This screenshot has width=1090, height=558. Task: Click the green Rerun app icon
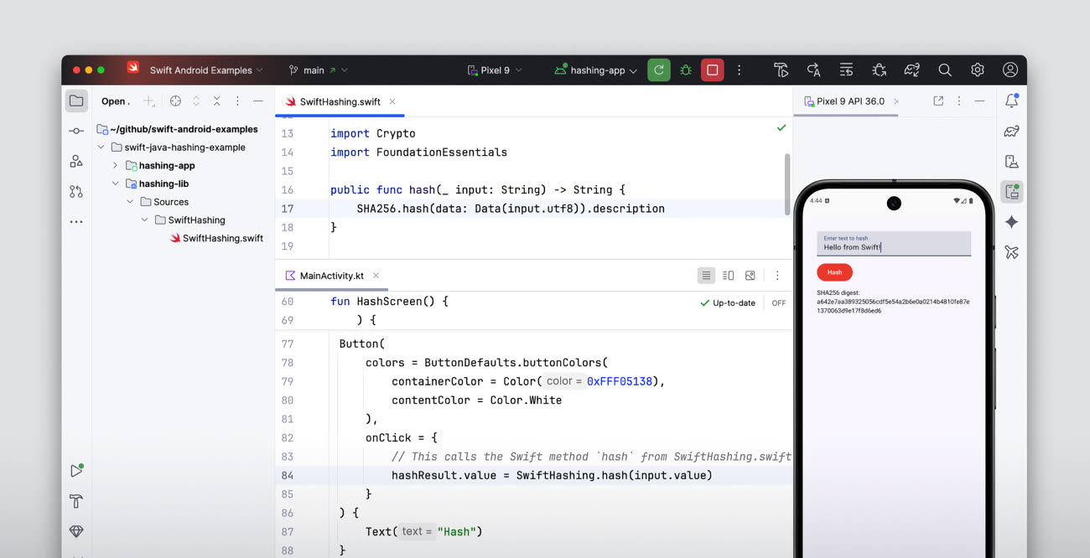(x=659, y=70)
